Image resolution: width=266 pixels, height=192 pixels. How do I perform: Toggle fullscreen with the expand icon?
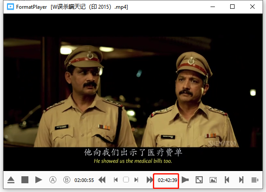(x=199, y=180)
